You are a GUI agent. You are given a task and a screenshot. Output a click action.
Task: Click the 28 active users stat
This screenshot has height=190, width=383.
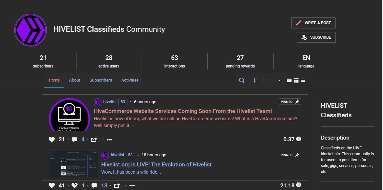point(109,61)
